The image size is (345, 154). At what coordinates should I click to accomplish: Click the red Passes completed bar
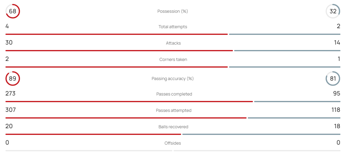tap(129, 102)
